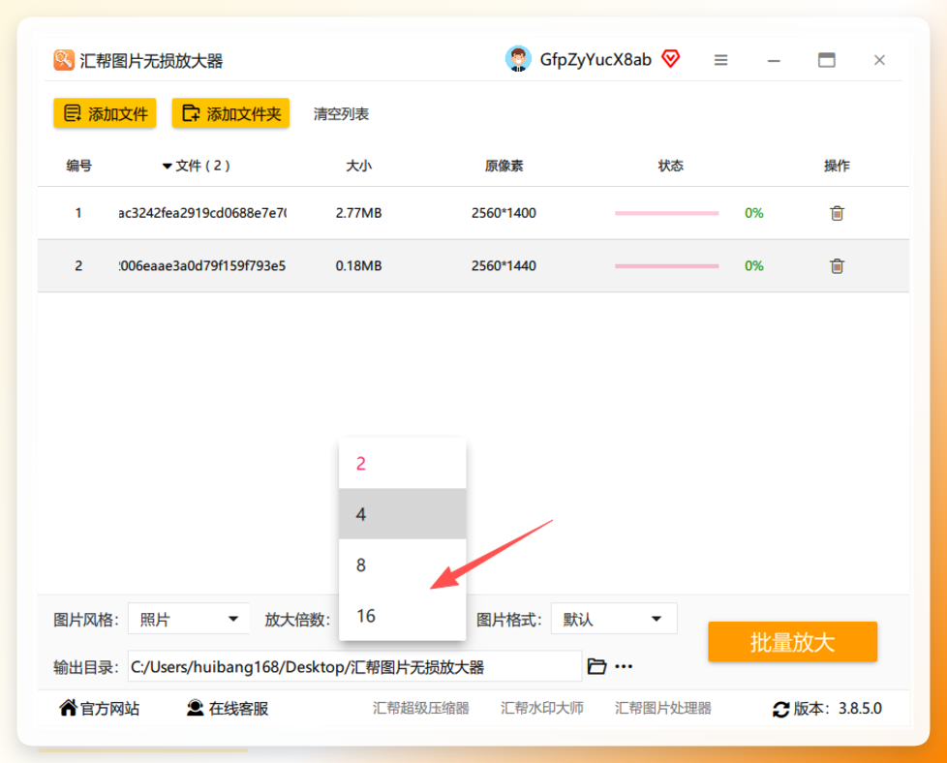Delete file row 2 with trash icon
Viewport: 947px width, 763px height.
(837, 266)
